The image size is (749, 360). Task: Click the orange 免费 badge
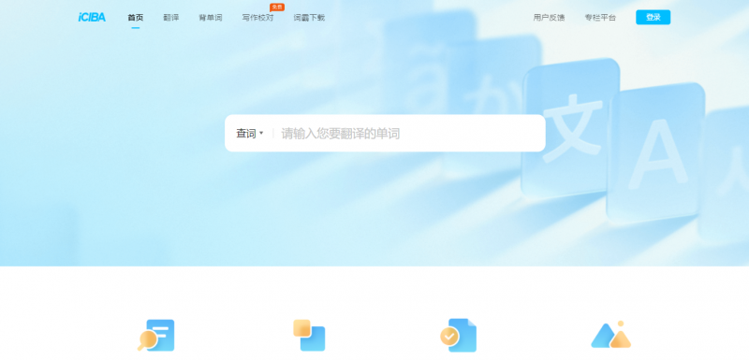pyautogui.click(x=277, y=7)
